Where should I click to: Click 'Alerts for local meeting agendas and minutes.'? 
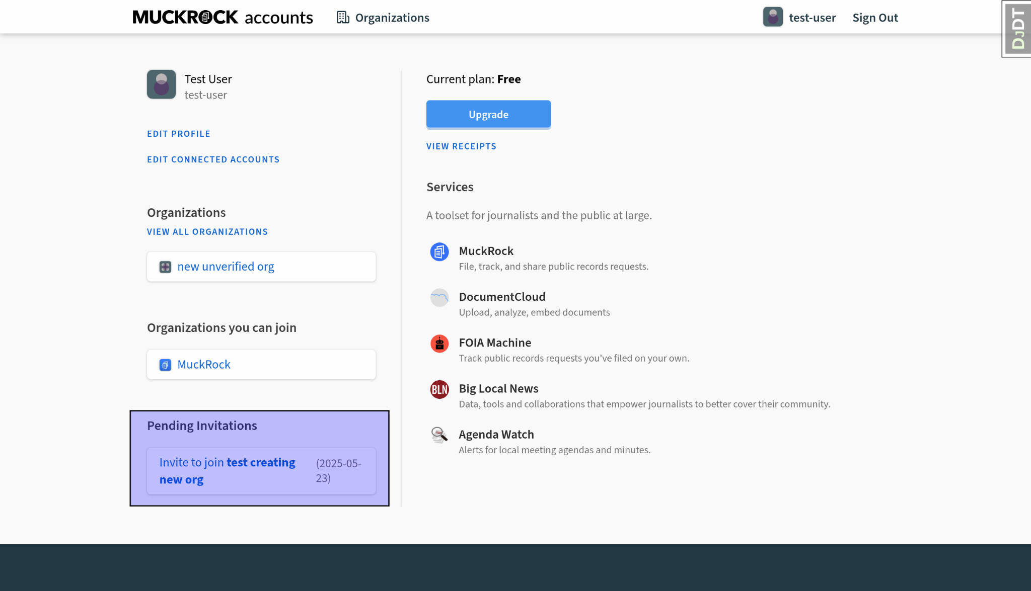[x=554, y=450]
